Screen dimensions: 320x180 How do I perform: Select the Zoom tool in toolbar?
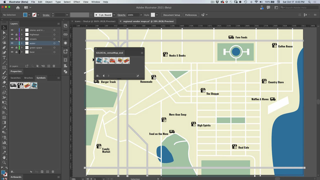coord(4,163)
